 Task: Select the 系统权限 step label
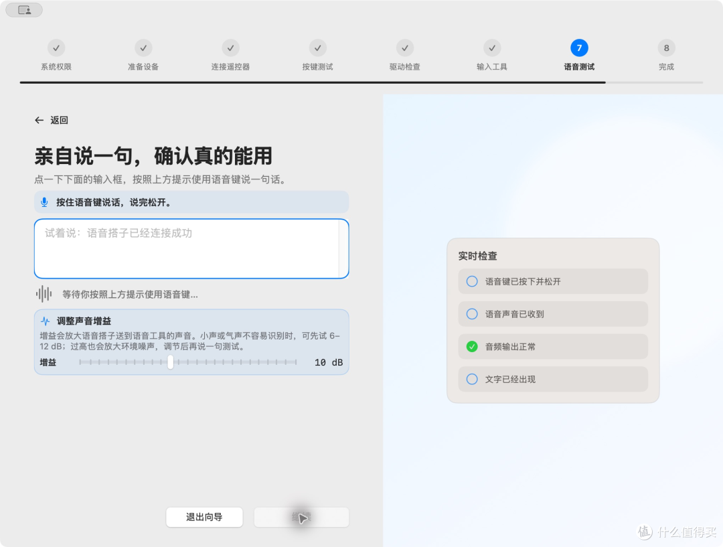click(x=56, y=67)
